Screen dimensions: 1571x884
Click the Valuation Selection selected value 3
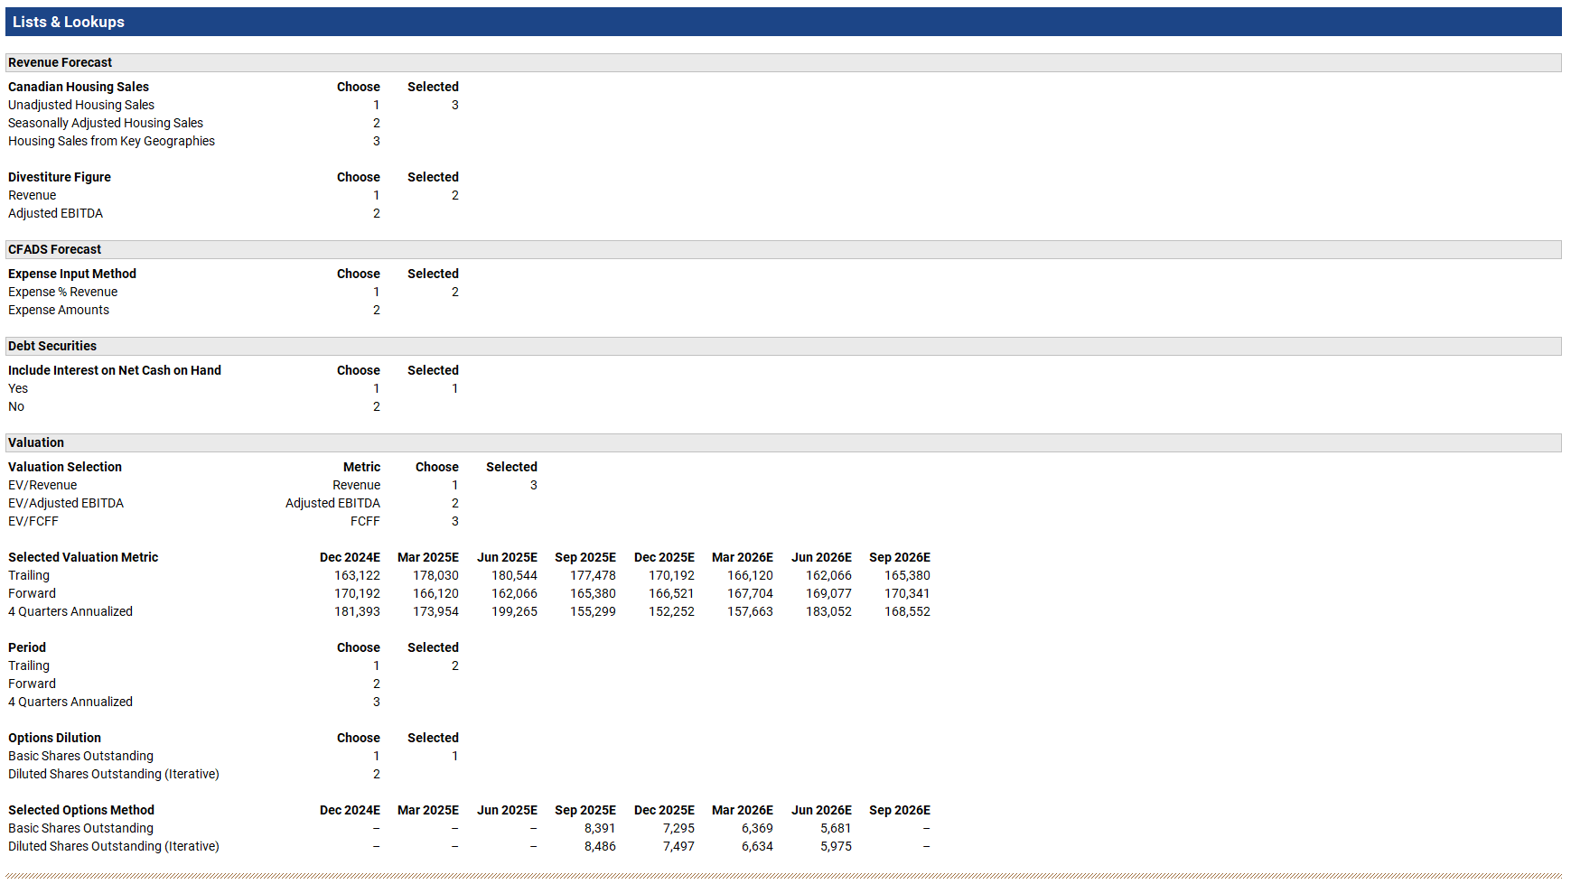coord(534,485)
